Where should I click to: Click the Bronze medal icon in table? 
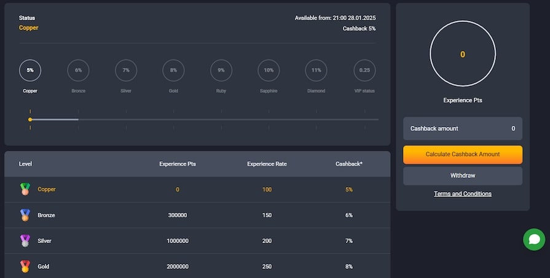[25, 215]
